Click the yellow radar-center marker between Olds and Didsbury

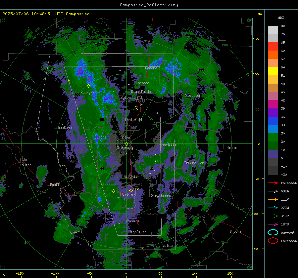pyautogui.click(x=126, y=144)
